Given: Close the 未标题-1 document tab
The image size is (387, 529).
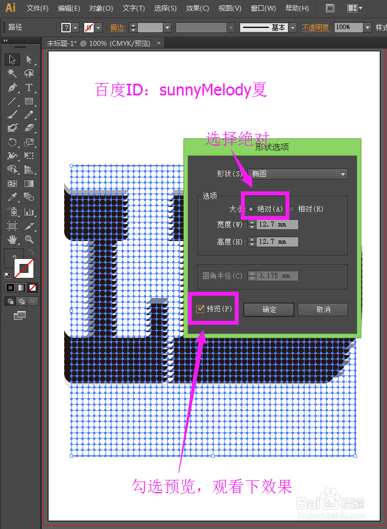Looking at the screenshot, I should (x=159, y=43).
